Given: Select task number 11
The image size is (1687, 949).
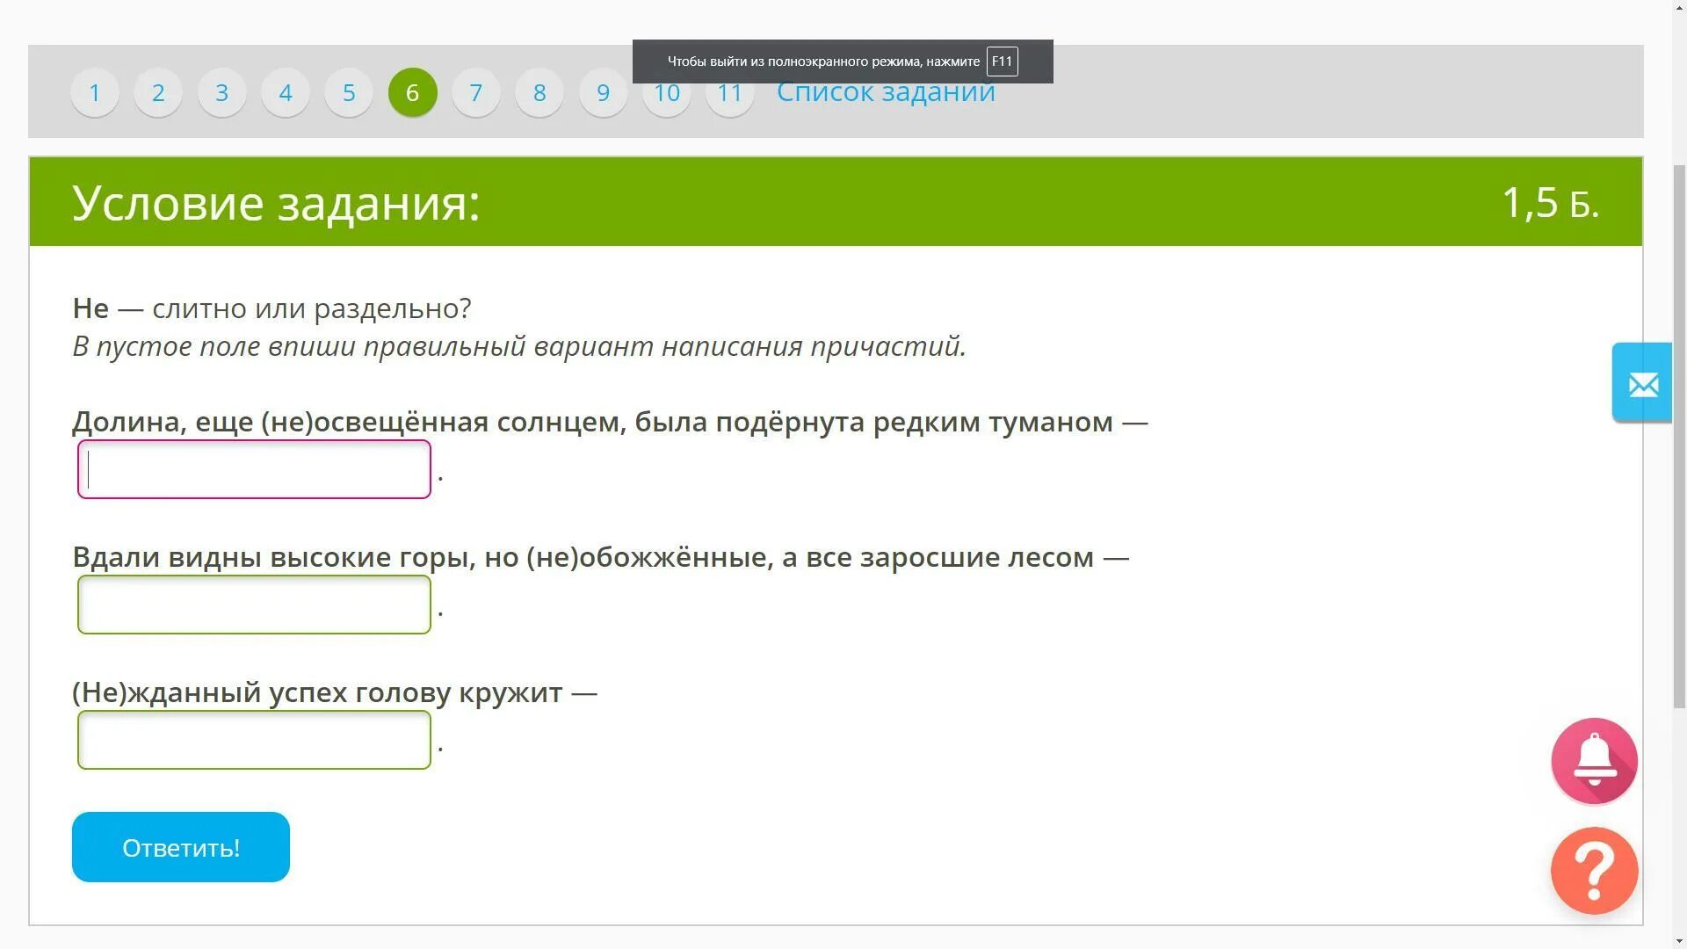Looking at the screenshot, I should pyautogui.click(x=729, y=98).
